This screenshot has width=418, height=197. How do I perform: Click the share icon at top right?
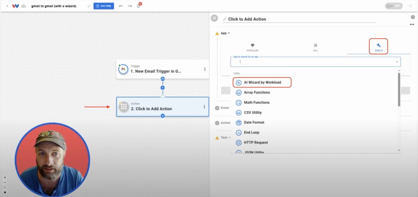coord(410,6)
